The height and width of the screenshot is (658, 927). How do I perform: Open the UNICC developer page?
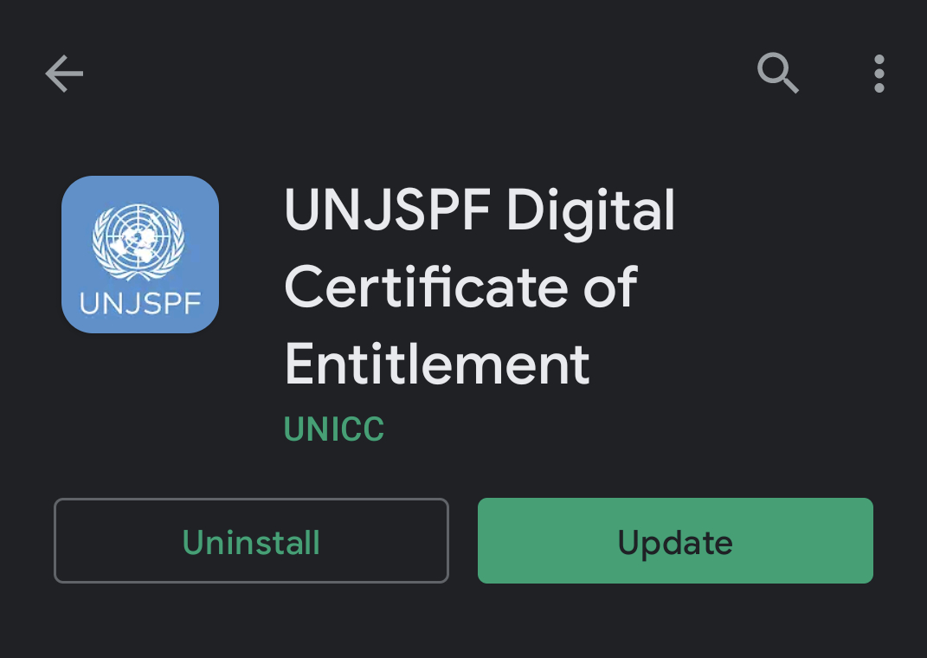334,429
